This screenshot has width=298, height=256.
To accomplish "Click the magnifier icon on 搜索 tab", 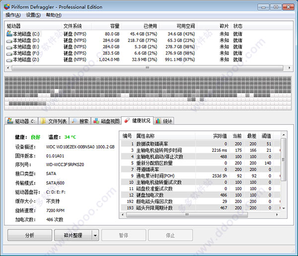I will click(x=74, y=121).
